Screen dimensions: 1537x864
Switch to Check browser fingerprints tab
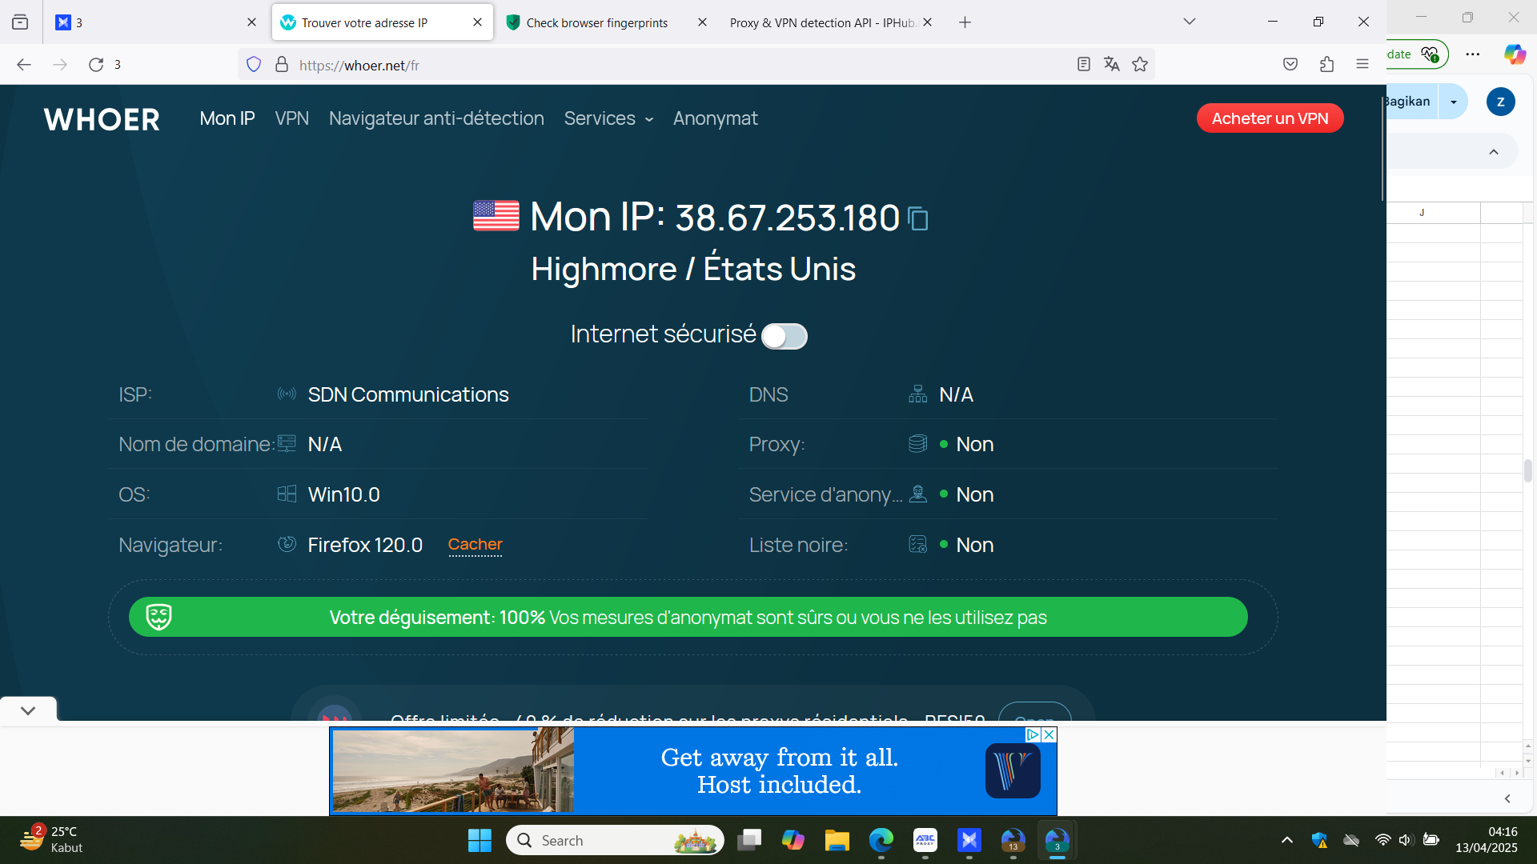point(597,22)
